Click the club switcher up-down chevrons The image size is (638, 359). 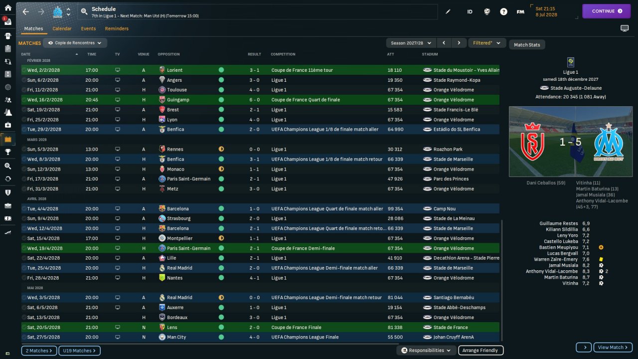(69, 11)
